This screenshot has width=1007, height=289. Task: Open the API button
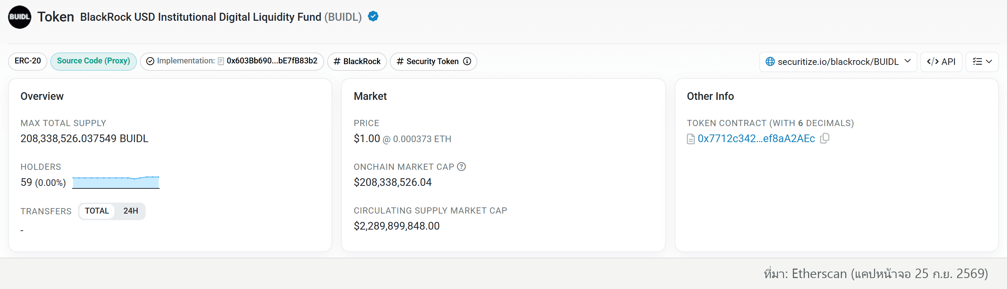[941, 62]
